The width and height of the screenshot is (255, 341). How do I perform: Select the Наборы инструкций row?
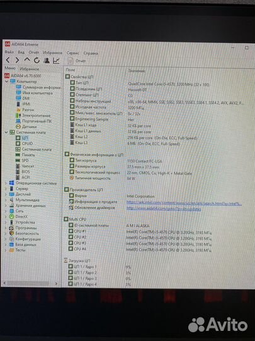pos(157,102)
